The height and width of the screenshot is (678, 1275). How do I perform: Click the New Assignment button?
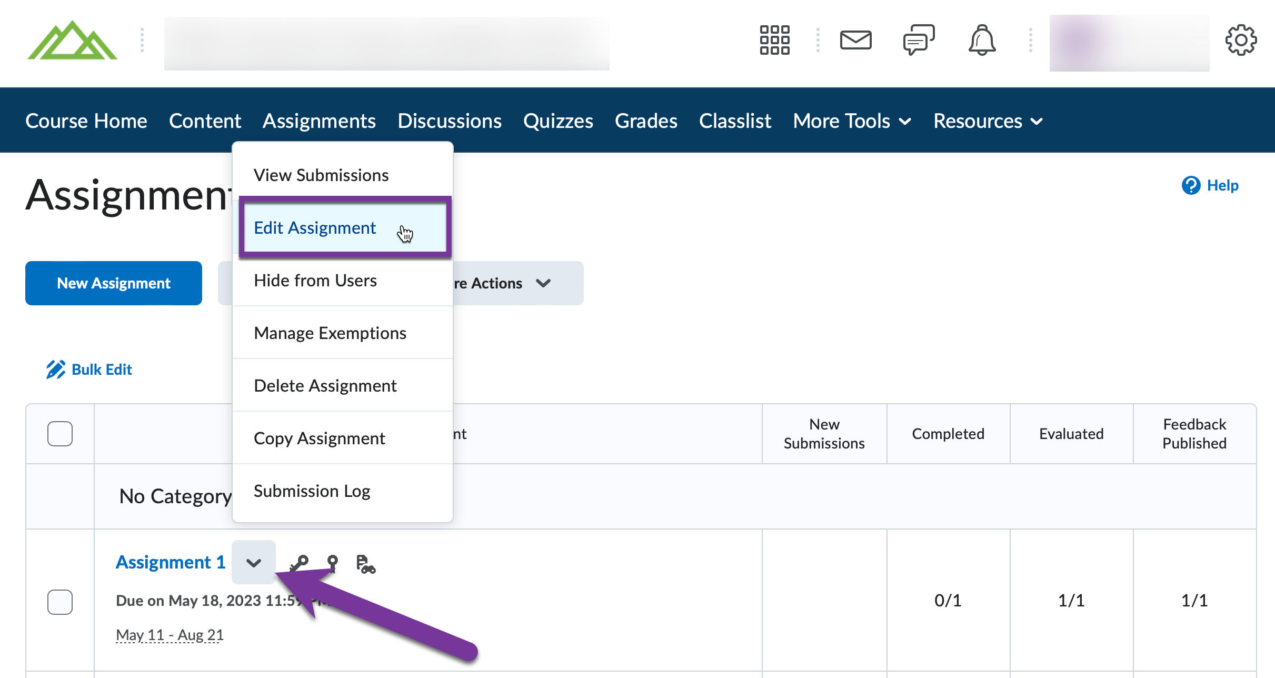pyautogui.click(x=113, y=283)
